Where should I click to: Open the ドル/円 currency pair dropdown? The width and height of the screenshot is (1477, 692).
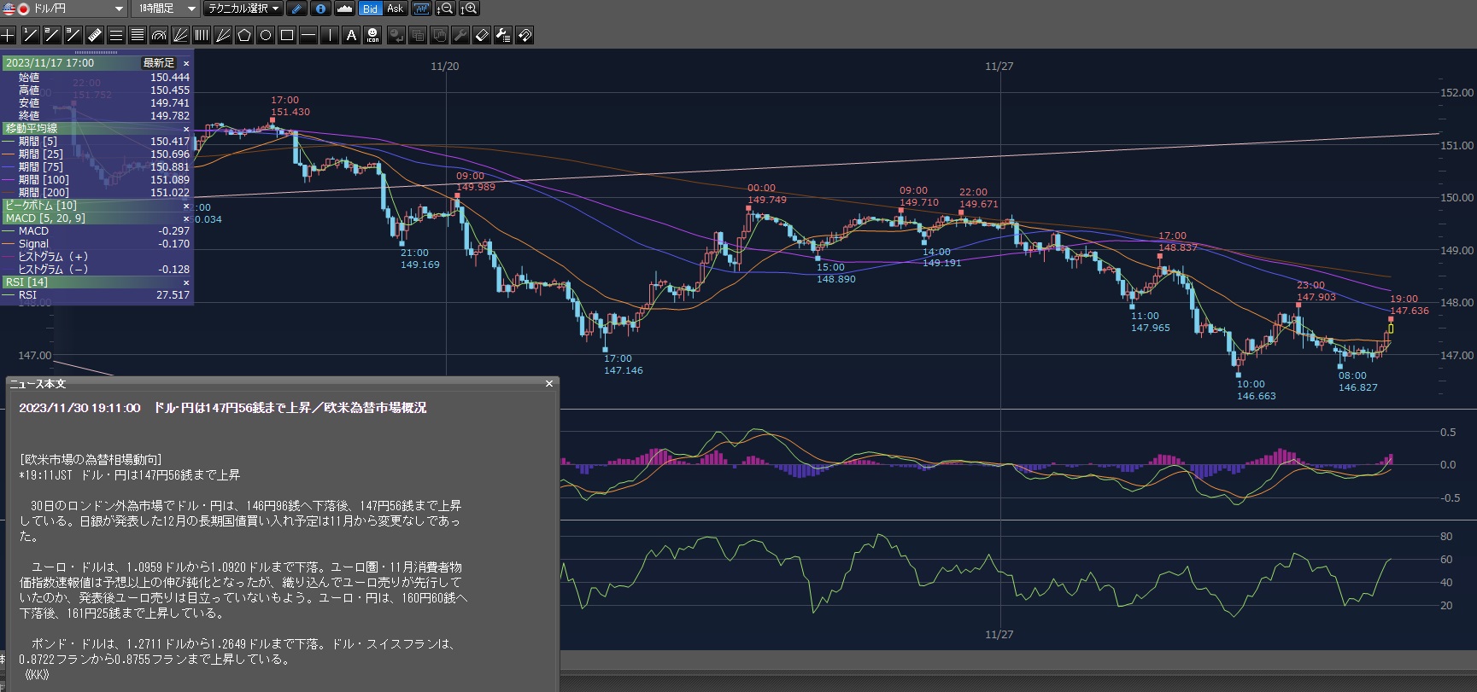[x=119, y=9]
